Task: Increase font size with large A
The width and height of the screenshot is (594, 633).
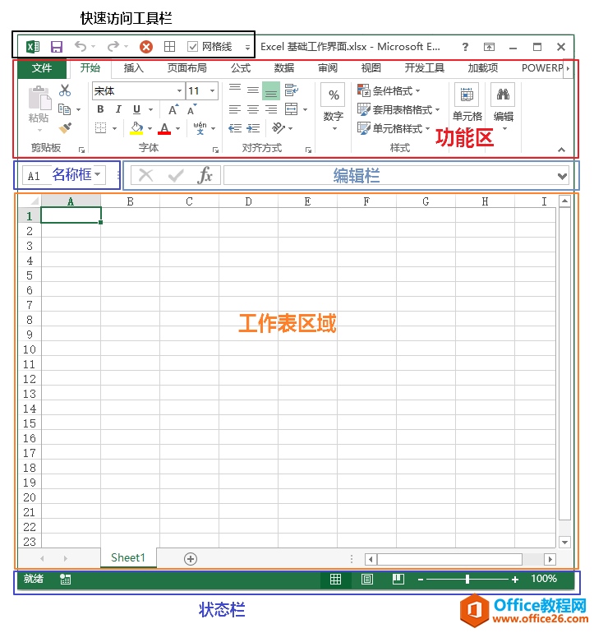Action: click(173, 110)
